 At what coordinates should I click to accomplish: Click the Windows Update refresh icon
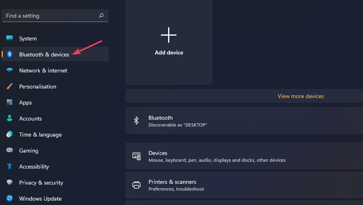tap(10, 198)
